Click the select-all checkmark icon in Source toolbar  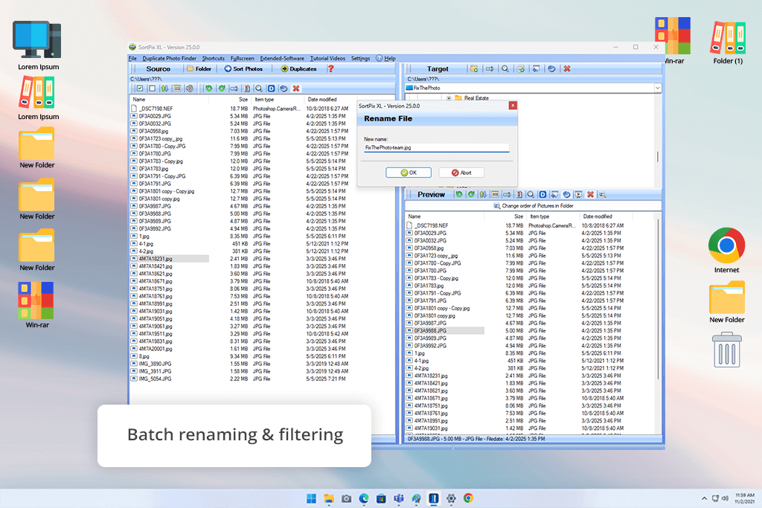(x=140, y=89)
